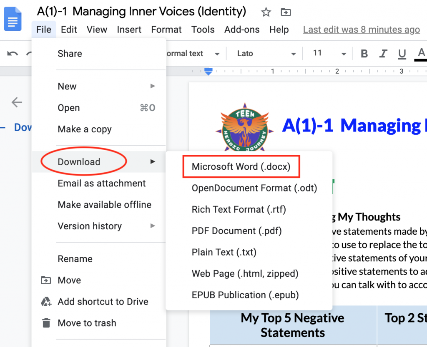The image size is (427, 347).
Task: Open the font size 11 dropdown
Action: click(x=329, y=53)
